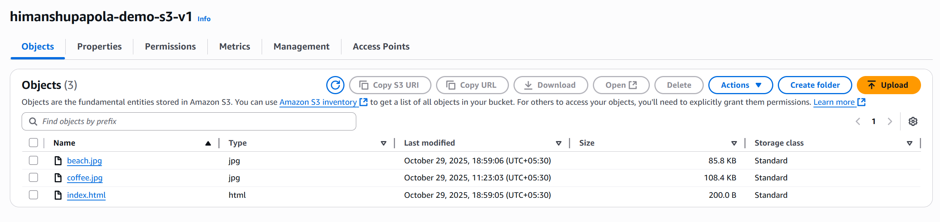The width and height of the screenshot is (940, 222).
Task: Check the index.html object checkbox
Action: click(33, 195)
